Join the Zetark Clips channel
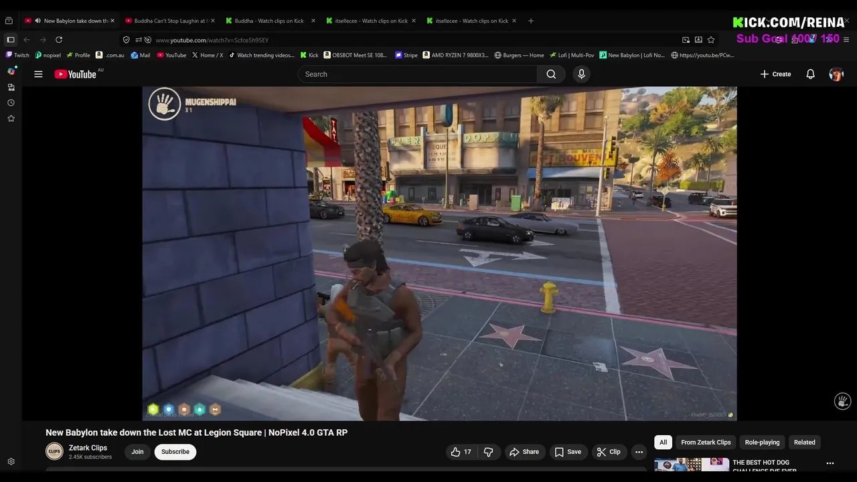 [x=137, y=452]
